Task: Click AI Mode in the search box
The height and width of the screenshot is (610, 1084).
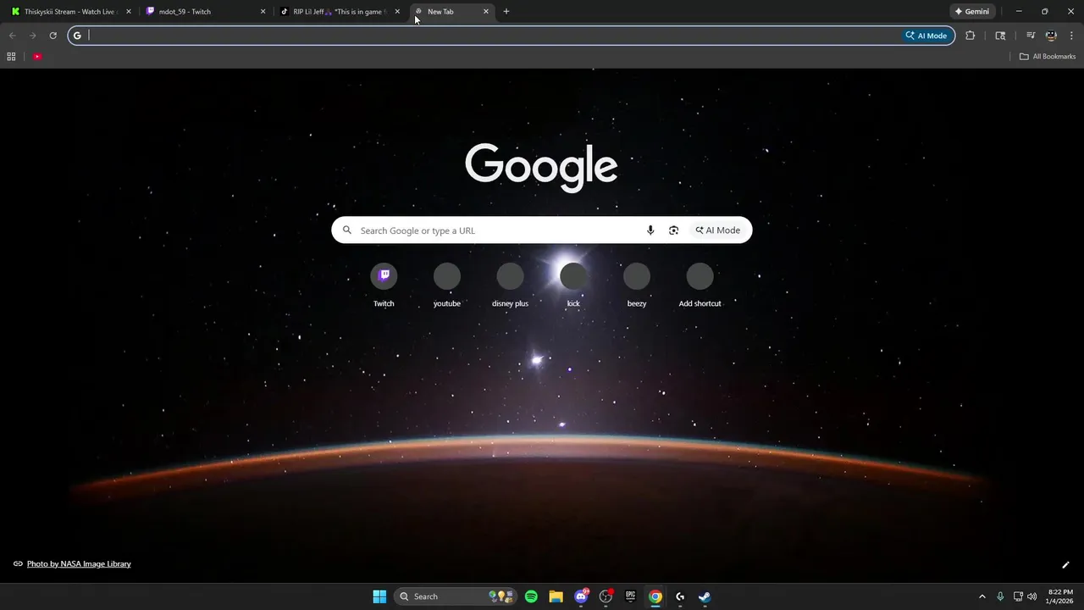Action: click(718, 230)
